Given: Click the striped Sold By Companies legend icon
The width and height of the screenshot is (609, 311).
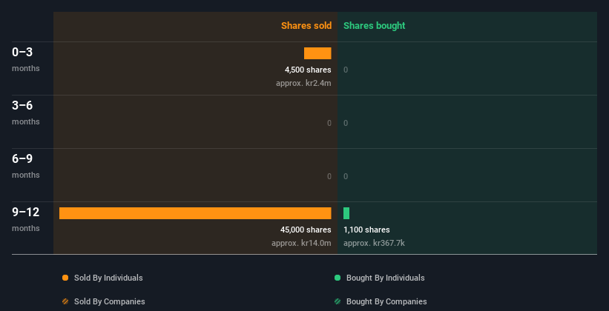Looking at the screenshot, I should (x=65, y=301).
